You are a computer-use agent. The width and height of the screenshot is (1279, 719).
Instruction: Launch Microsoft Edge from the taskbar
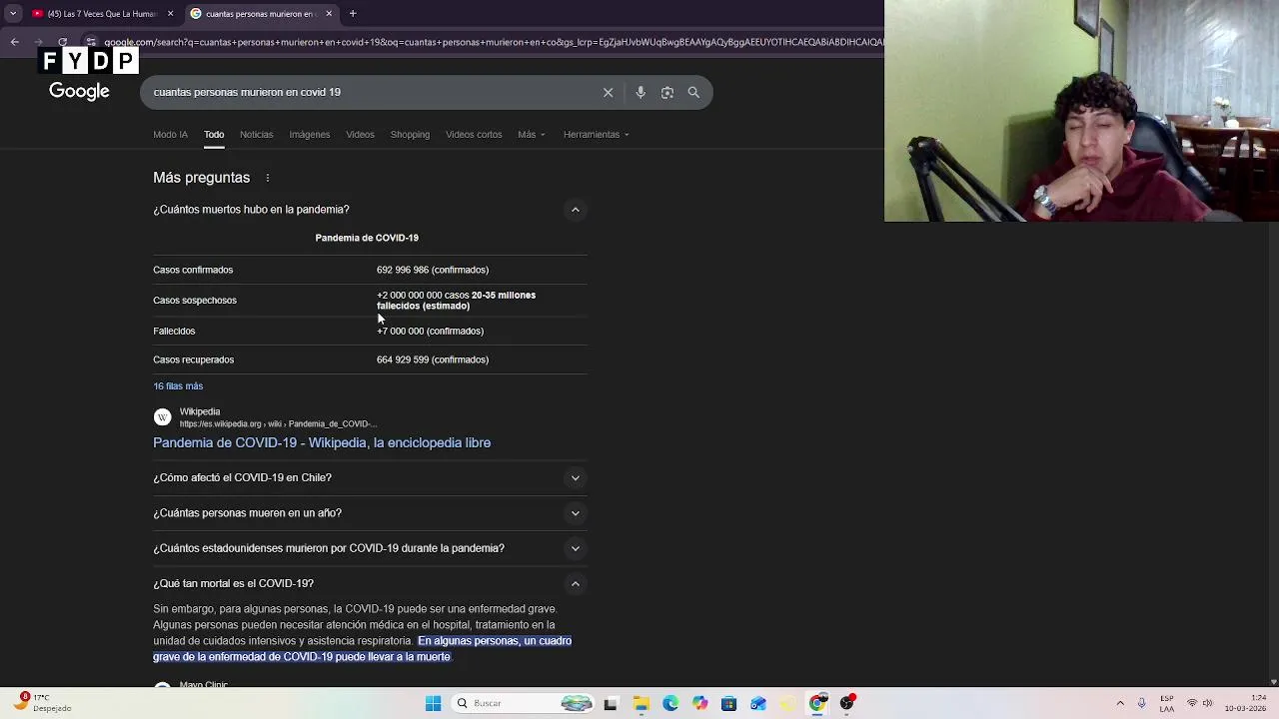[670, 703]
